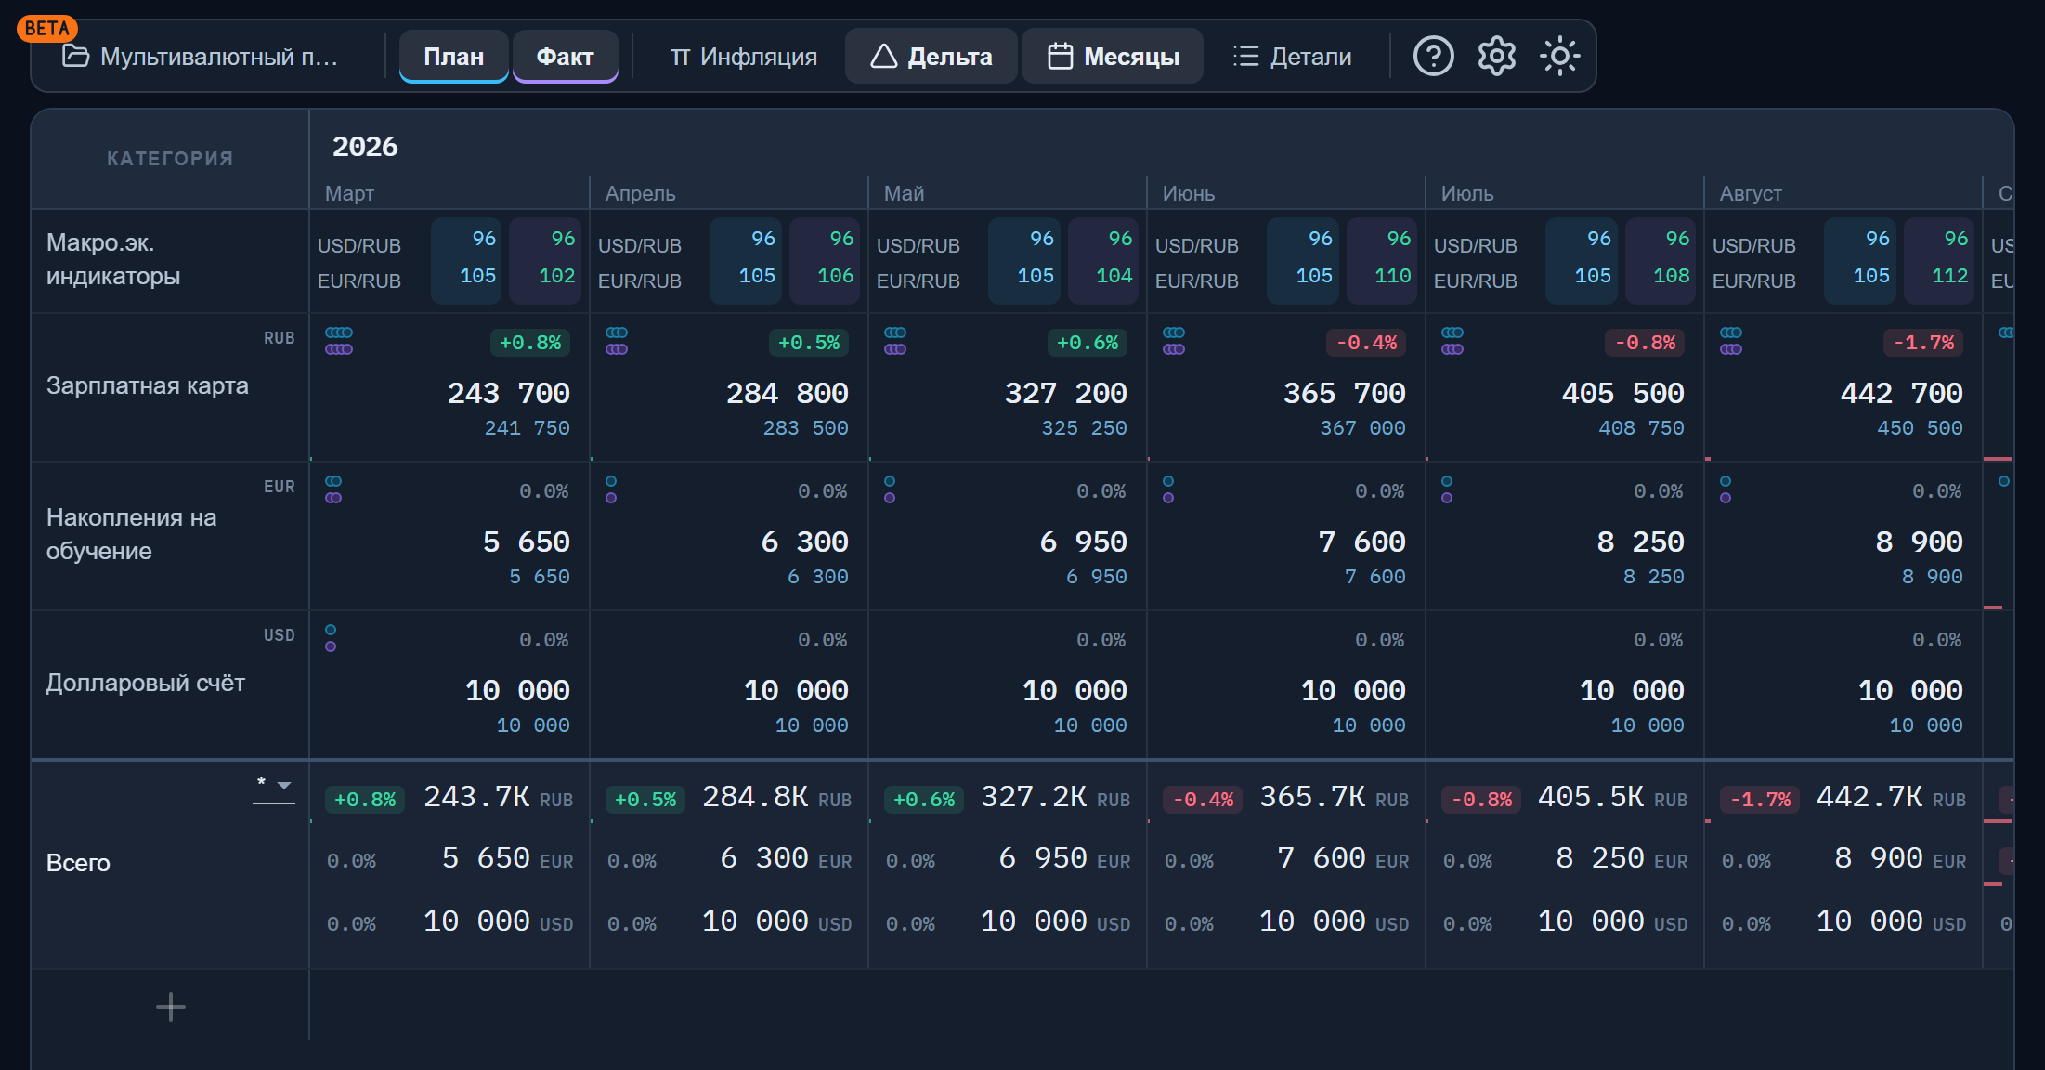The height and width of the screenshot is (1070, 2045).
Task: Click the Зарплатная карта operations icon in Июнь
Action: coord(1174,341)
